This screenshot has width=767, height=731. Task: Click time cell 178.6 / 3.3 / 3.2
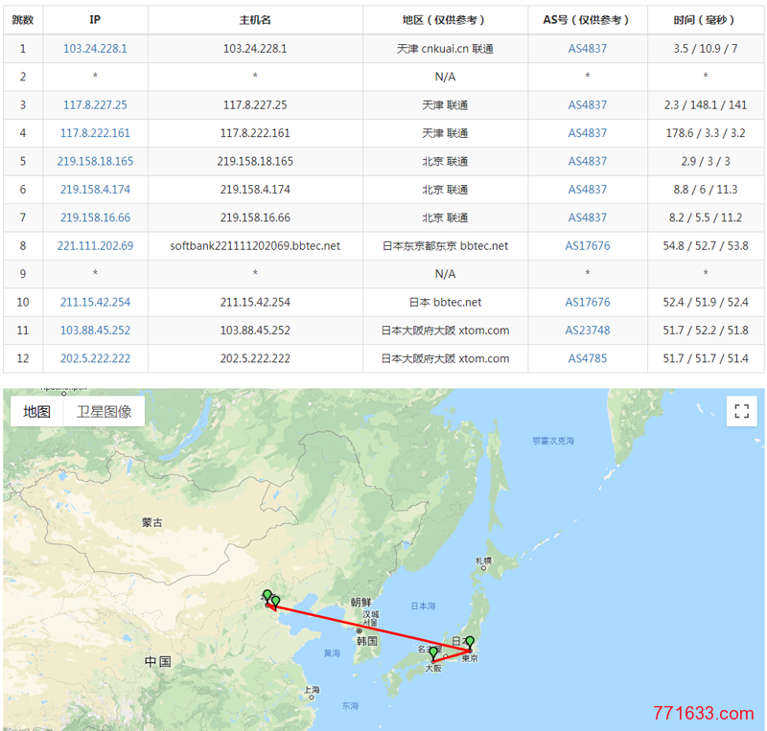tap(706, 133)
